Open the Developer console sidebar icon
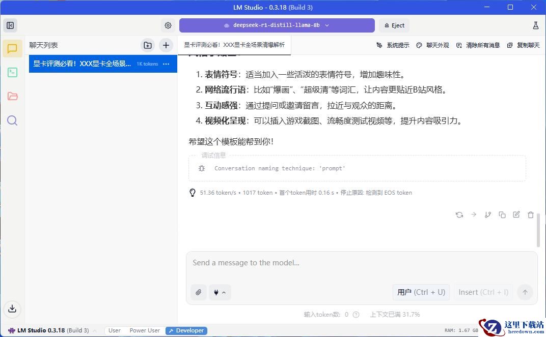 point(13,72)
